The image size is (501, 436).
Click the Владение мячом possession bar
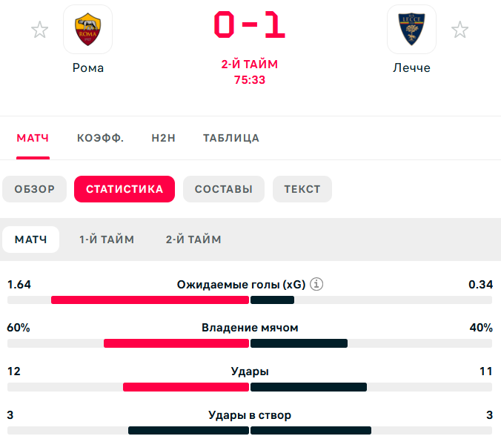pyautogui.click(x=250, y=343)
